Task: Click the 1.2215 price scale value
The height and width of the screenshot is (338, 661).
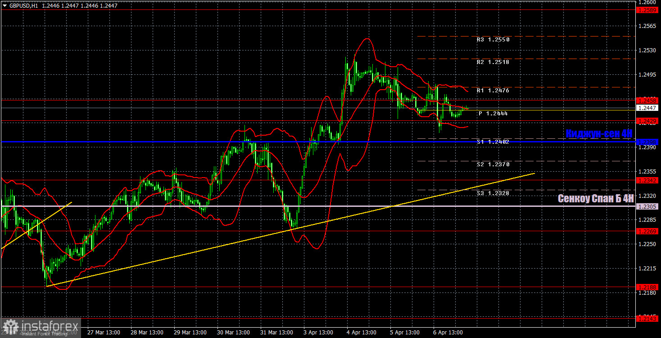Action: click(x=647, y=269)
